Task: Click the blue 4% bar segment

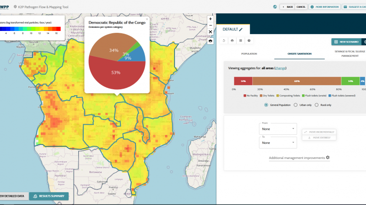Action: pyautogui.click(x=362, y=81)
